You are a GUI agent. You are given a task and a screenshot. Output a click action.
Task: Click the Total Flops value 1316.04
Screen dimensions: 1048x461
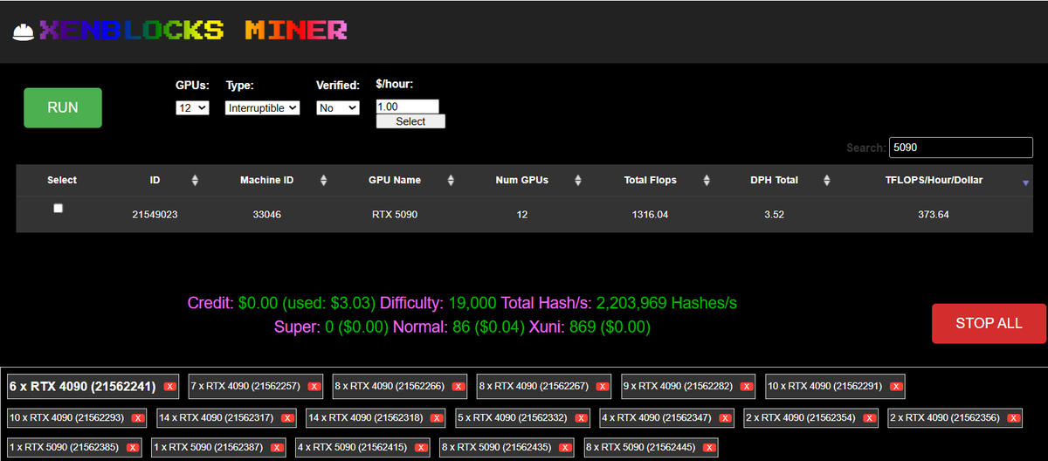(x=650, y=214)
